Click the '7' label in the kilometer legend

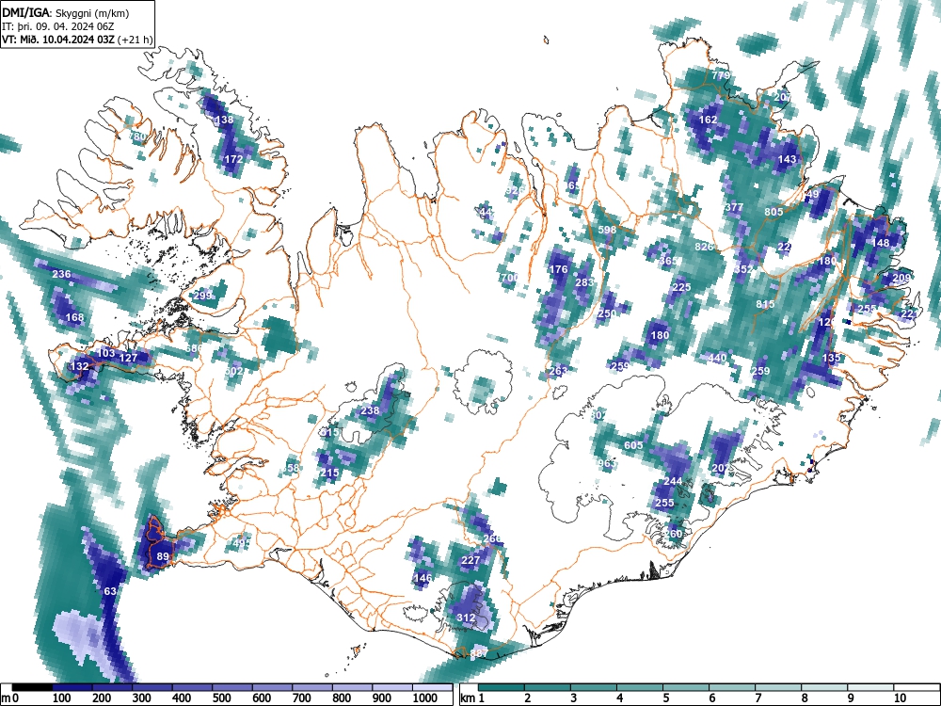coord(758,698)
